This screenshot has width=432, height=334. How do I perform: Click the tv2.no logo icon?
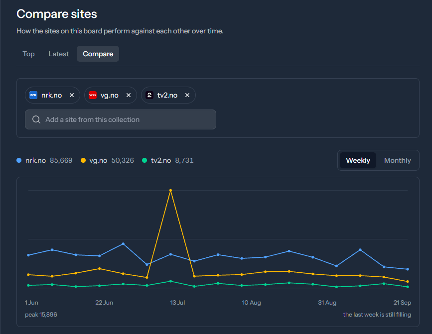point(149,95)
